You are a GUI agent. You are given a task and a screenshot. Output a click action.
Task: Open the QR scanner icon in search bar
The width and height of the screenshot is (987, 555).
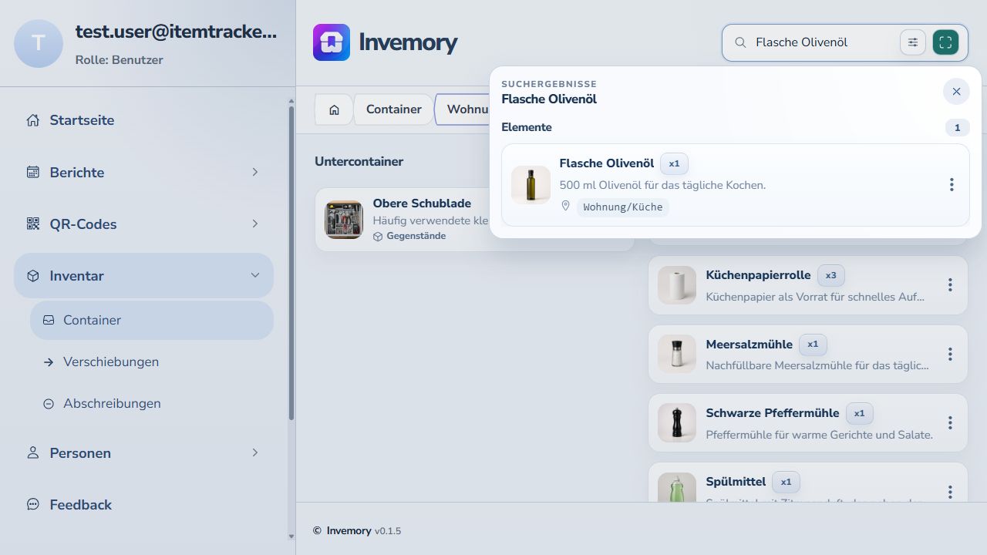click(945, 42)
